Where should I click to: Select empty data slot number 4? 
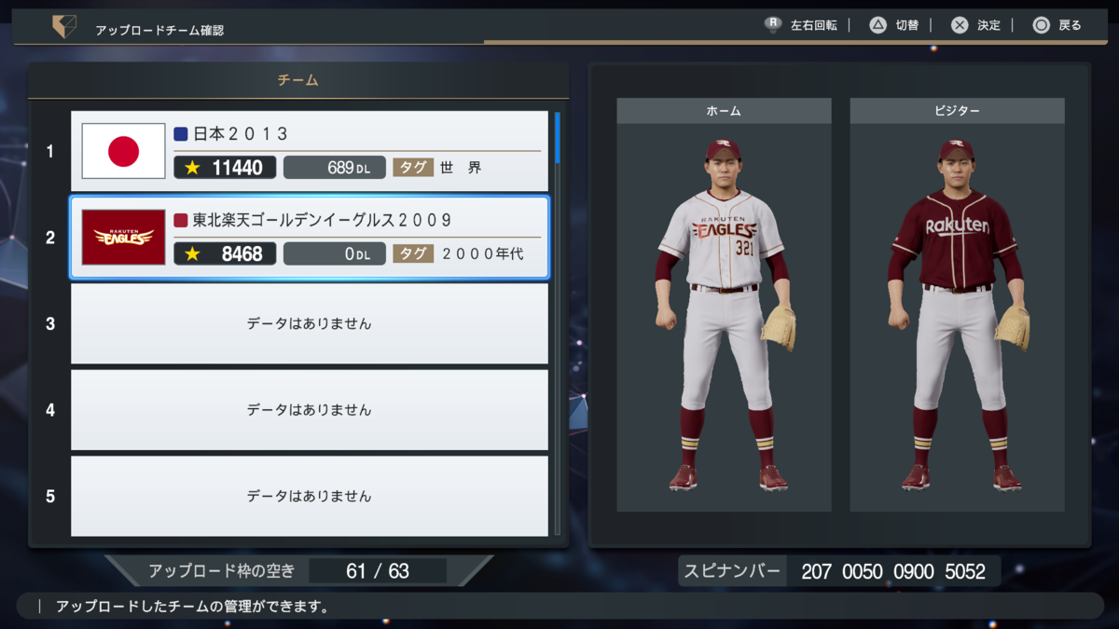(310, 409)
